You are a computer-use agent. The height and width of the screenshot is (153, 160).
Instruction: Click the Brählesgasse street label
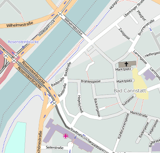(91, 81)
